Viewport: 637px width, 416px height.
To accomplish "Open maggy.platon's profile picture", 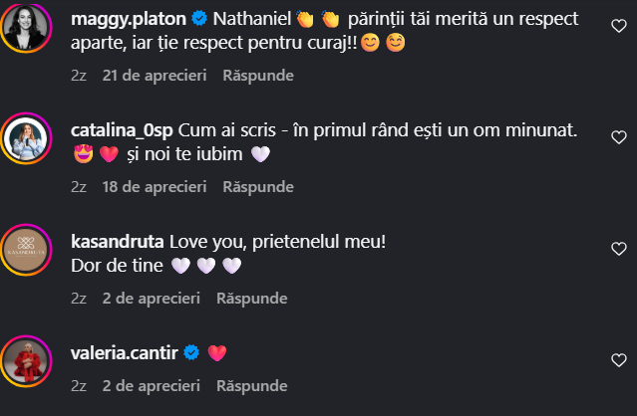I will pos(28,32).
